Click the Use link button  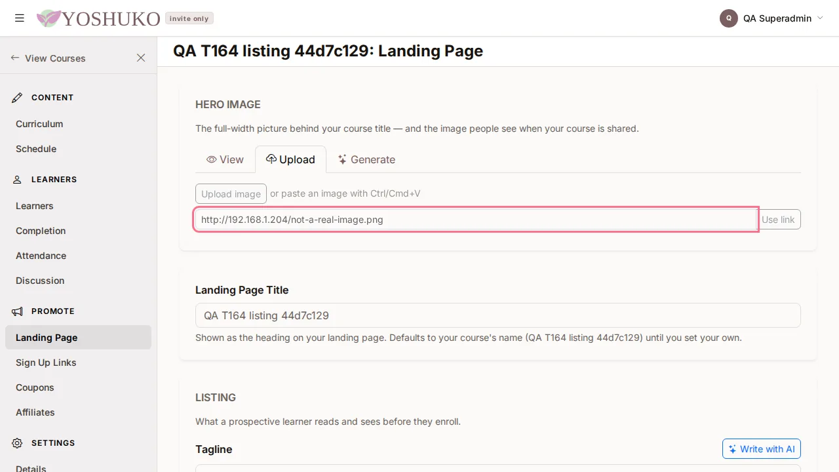tap(778, 220)
